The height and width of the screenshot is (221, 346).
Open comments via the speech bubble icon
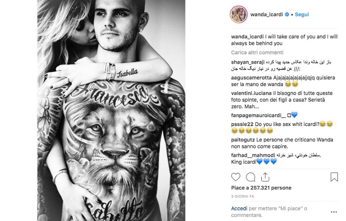point(250,177)
